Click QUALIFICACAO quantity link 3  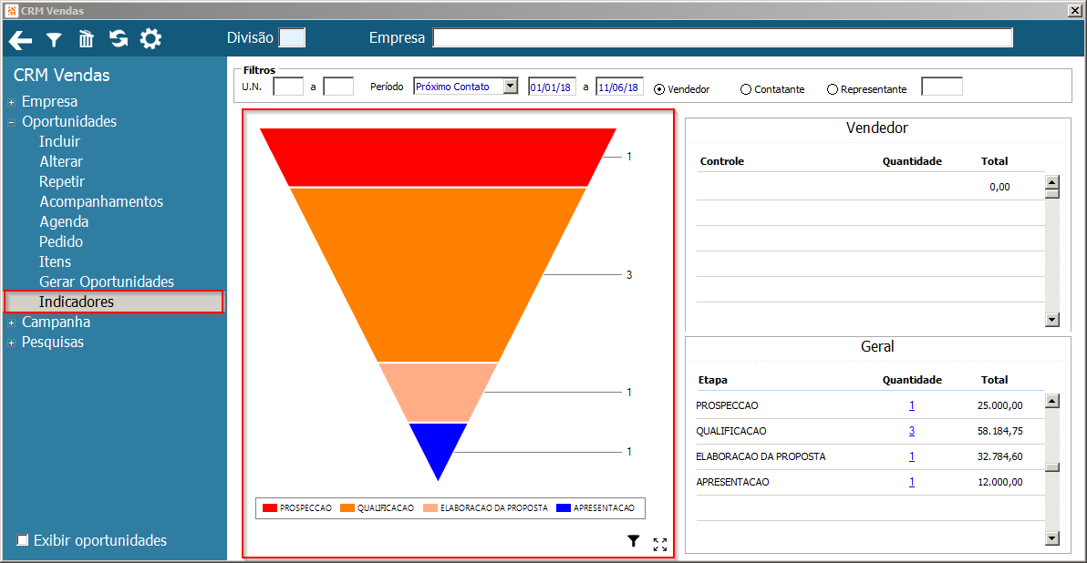pyautogui.click(x=912, y=431)
